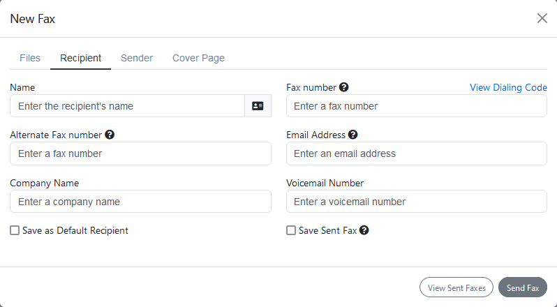Focus the Fax number field
This screenshot has width=557, height=307.
pos(417,106)
